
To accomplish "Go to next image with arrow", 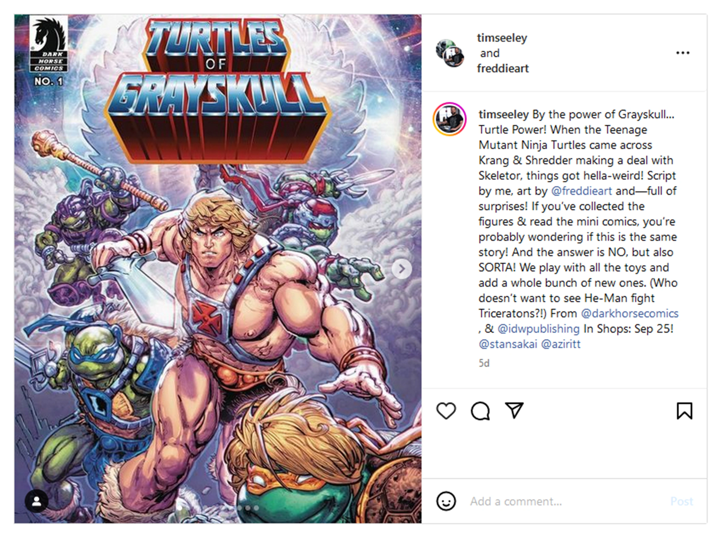I will coord(402,268).
